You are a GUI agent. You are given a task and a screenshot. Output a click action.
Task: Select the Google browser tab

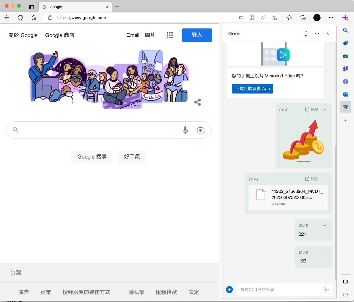[75, 7]
